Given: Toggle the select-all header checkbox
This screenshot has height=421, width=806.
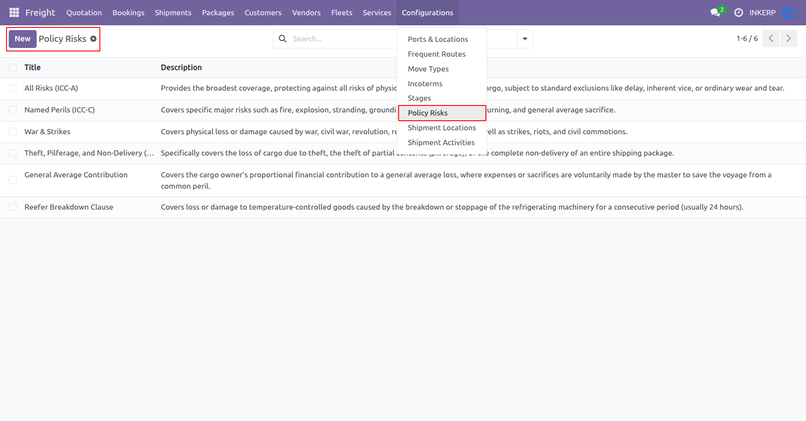Looking at the screenshot, I should [13, 68].
